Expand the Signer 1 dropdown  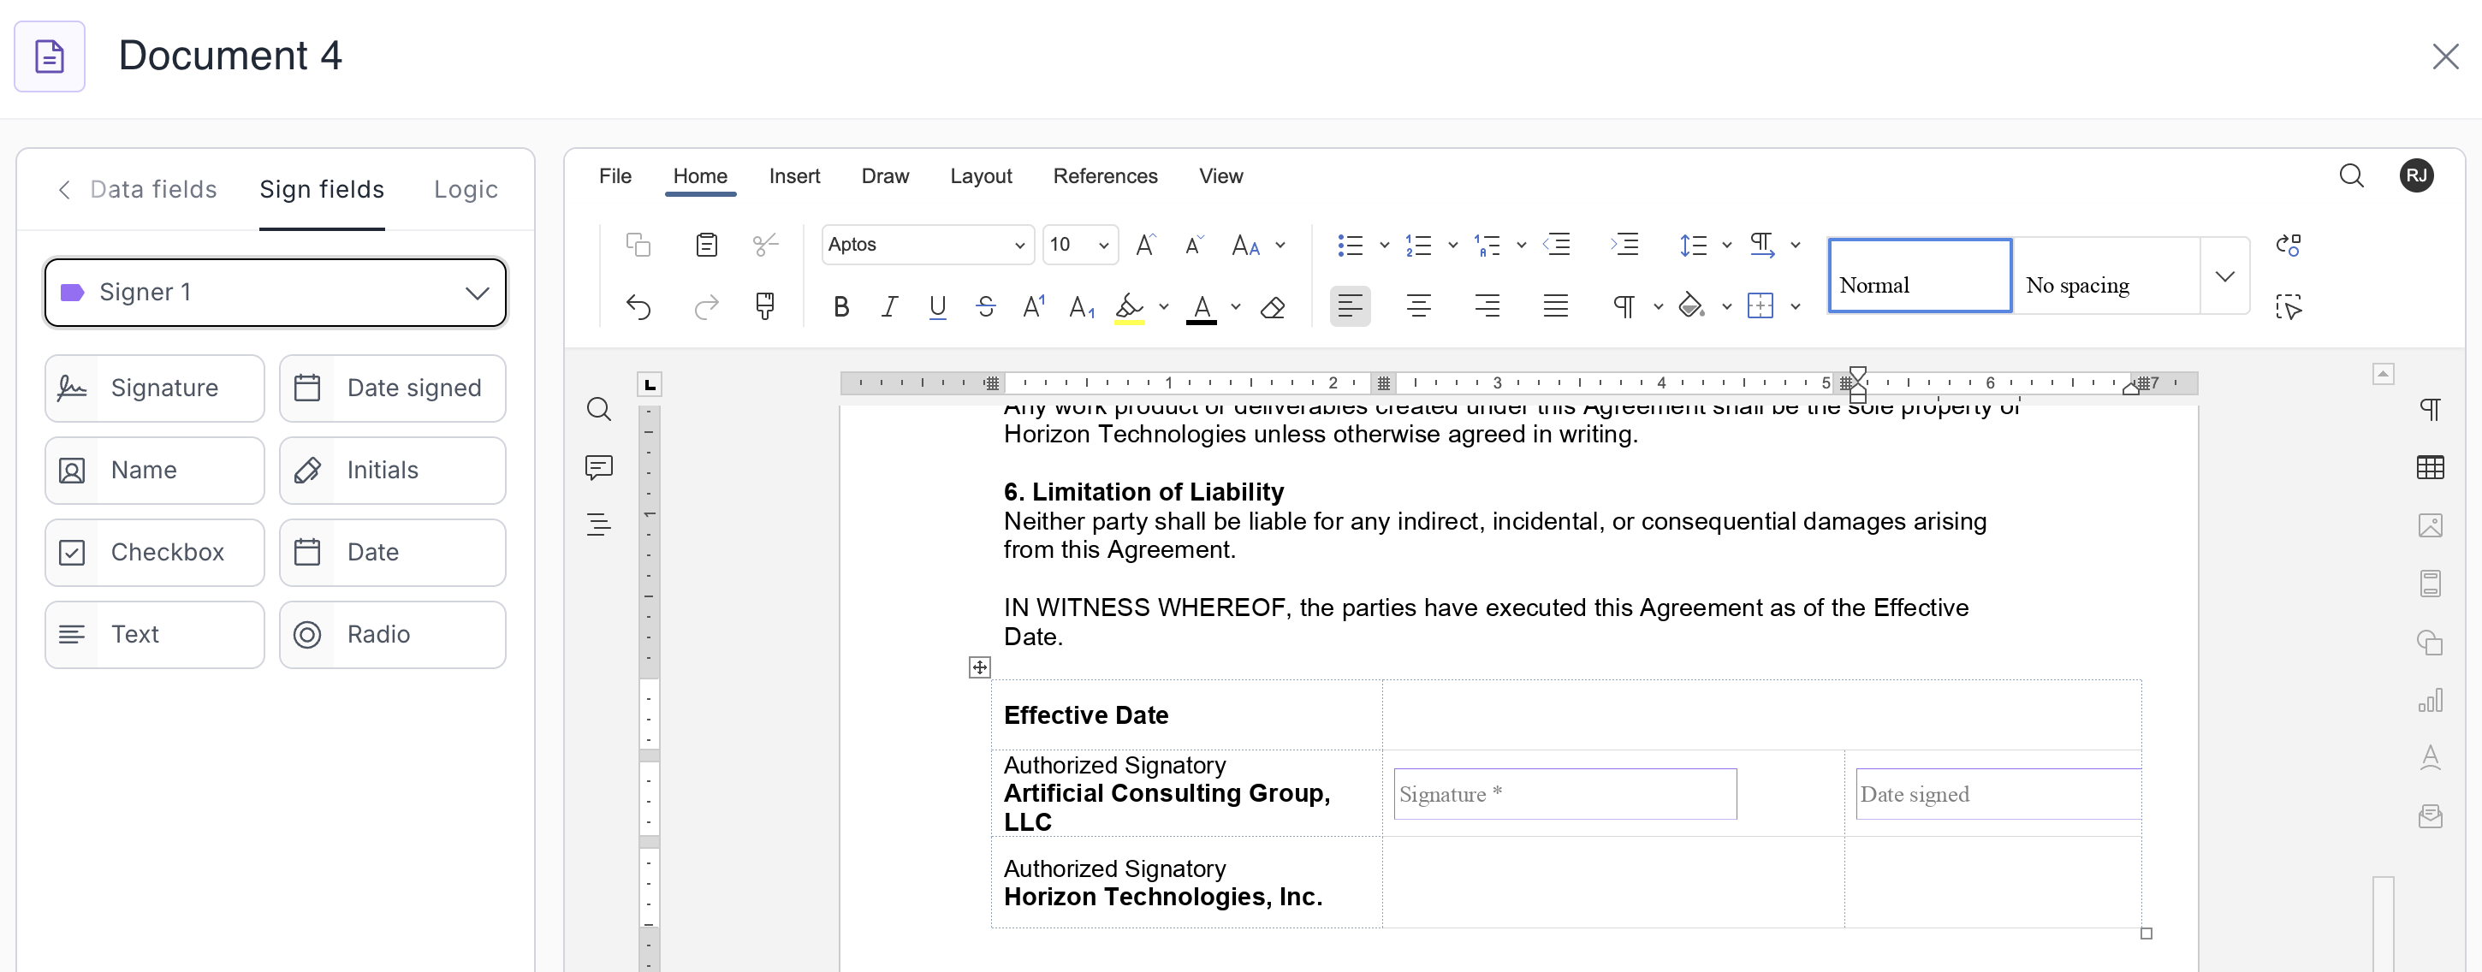click(276, 292)
